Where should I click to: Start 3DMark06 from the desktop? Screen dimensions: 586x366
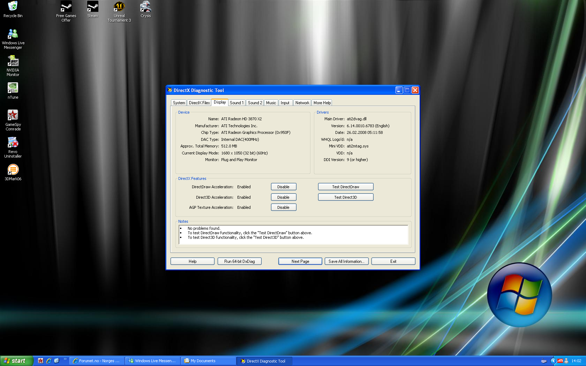[13, 170]
